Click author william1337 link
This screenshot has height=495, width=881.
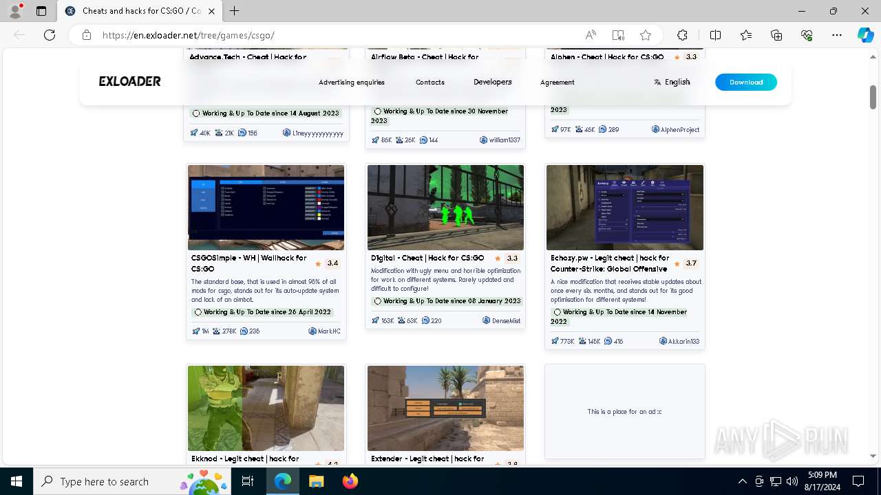[500, 140]
